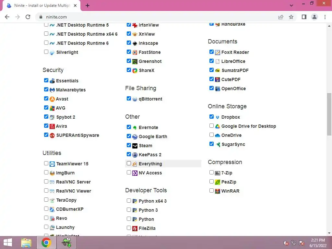Click the Launchy label
The width and height of the screenshot is (332, 249).
click(x=65, y=227)
